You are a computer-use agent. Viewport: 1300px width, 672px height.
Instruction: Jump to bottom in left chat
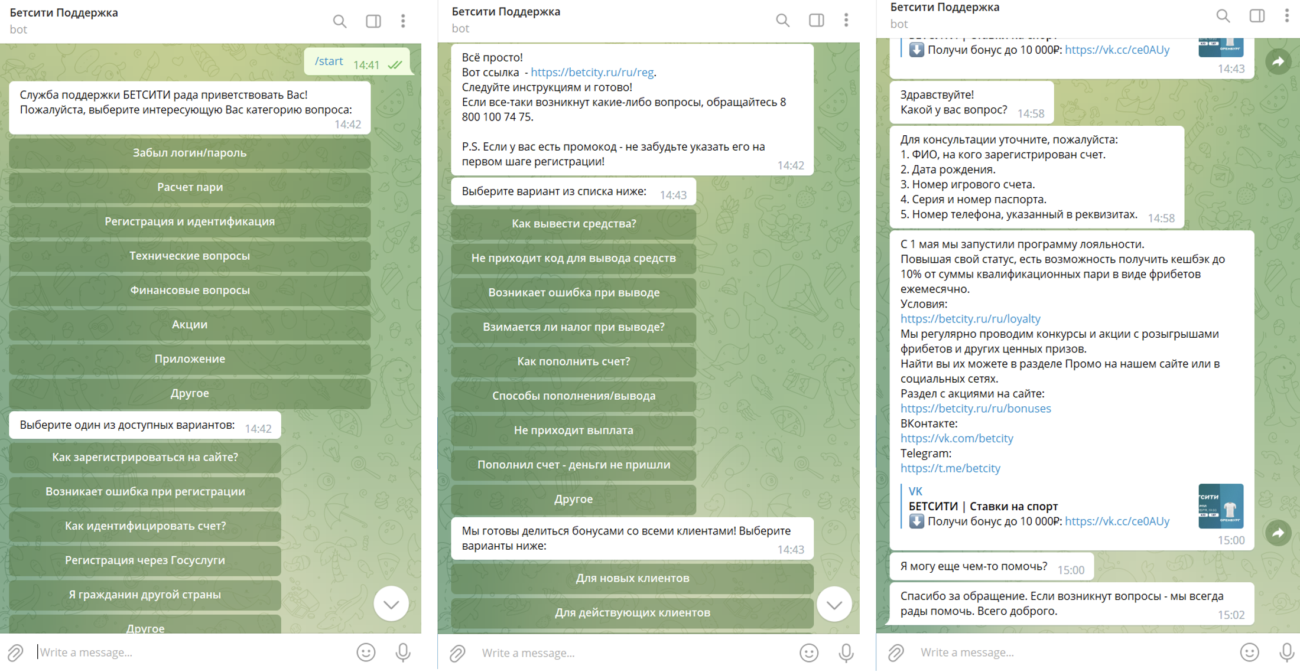tap(391, 604)
